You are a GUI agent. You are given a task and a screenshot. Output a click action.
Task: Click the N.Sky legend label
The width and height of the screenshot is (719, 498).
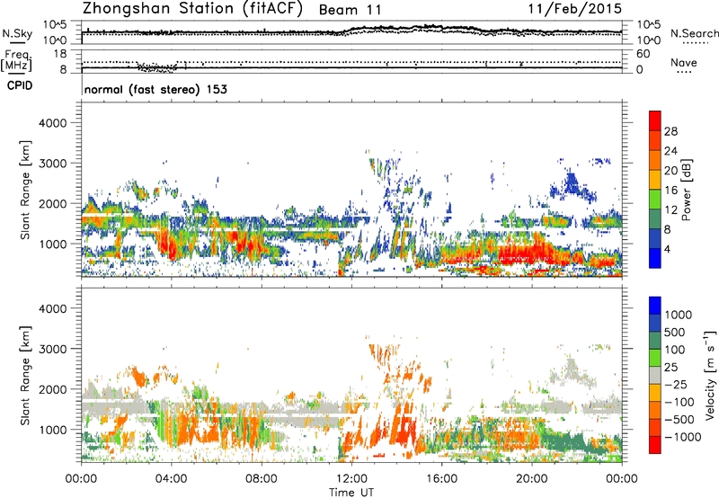17,33
